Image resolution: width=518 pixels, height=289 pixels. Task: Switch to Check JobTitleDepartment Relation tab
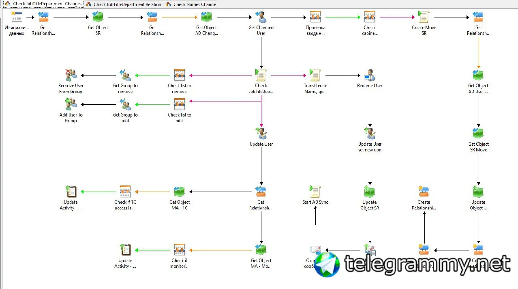(124, 4)
